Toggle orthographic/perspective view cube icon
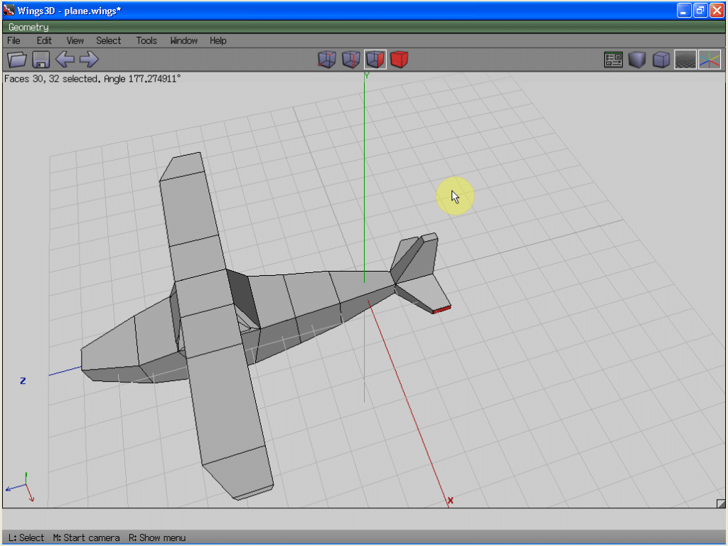 661,60
